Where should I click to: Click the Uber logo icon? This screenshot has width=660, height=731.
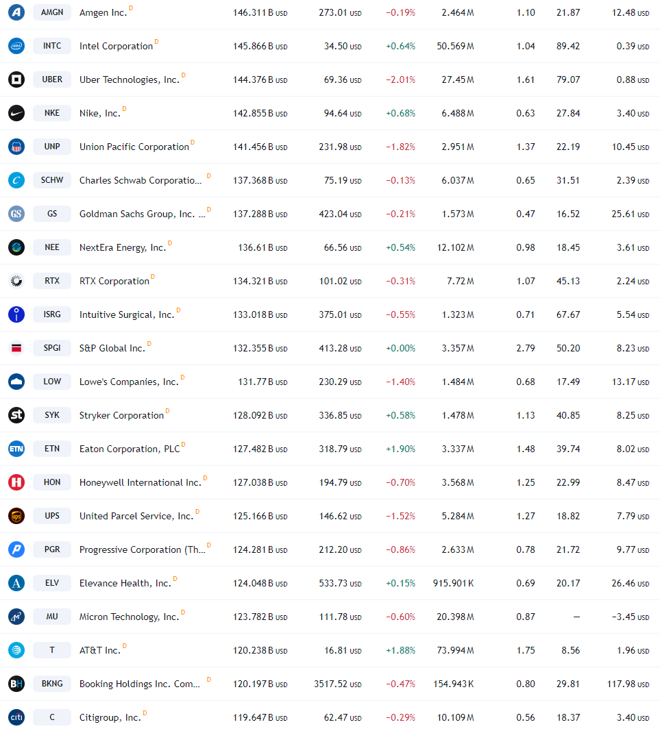point(16,79)
